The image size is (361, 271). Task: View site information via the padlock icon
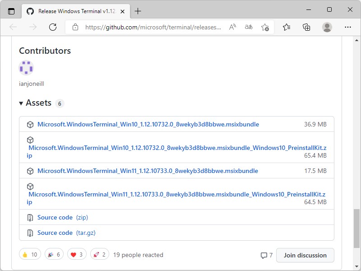75,27
